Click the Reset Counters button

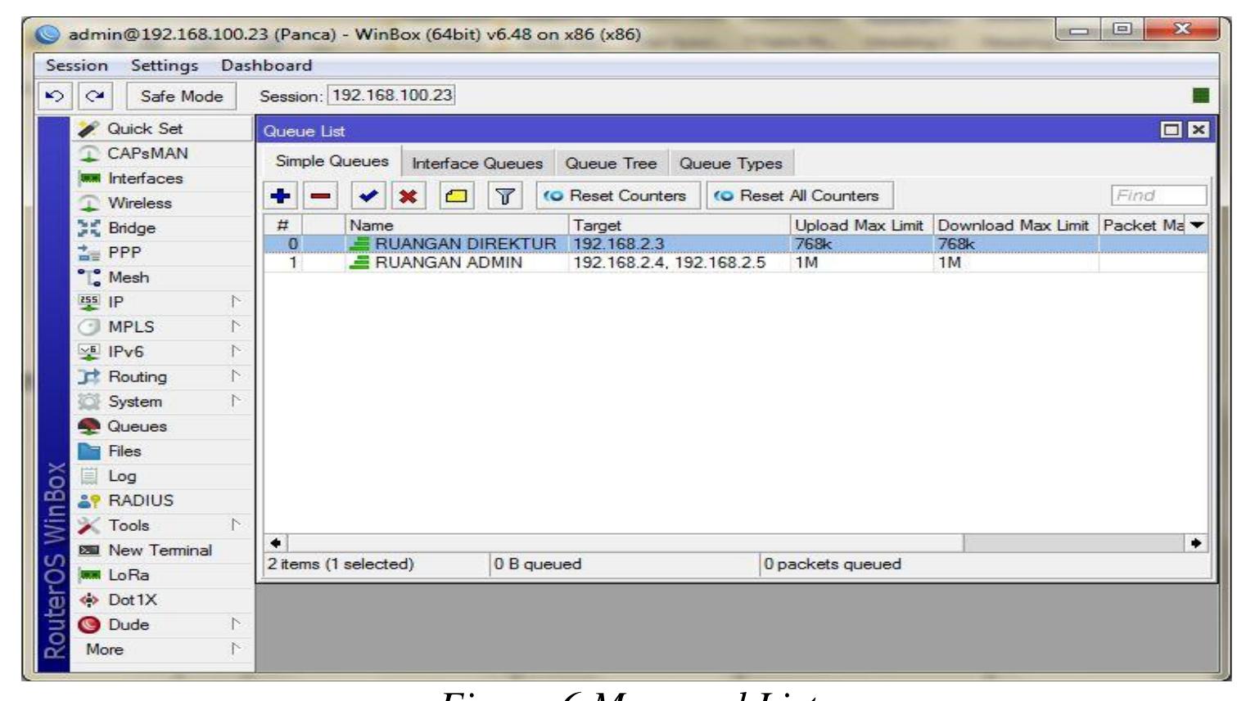(x=618, y=196)
